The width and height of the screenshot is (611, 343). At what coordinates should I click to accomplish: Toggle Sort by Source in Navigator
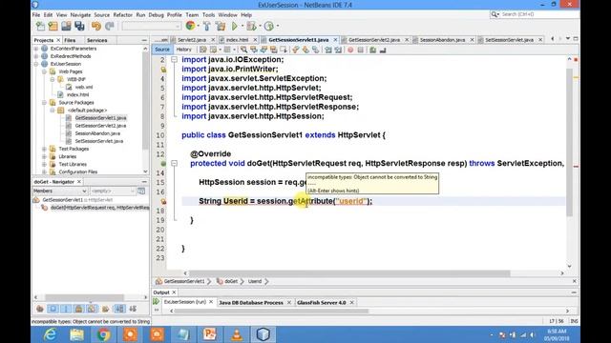coord(133,309)
